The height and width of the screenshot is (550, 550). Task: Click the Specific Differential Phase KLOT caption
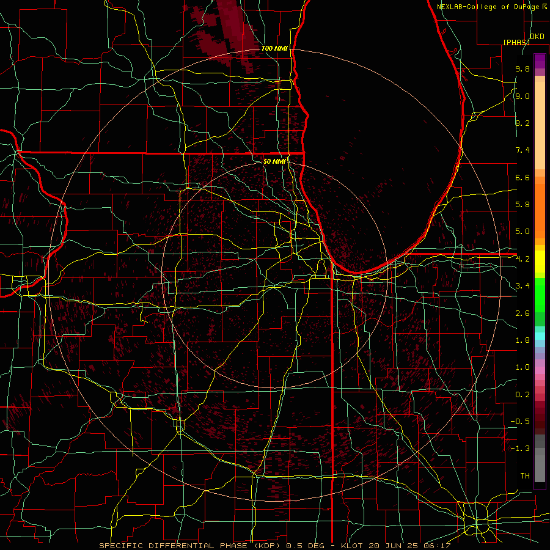point(274,546)
